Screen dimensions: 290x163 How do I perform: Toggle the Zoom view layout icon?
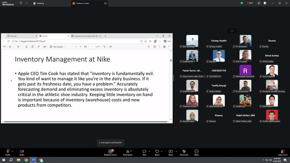click(x=265, y=3)
